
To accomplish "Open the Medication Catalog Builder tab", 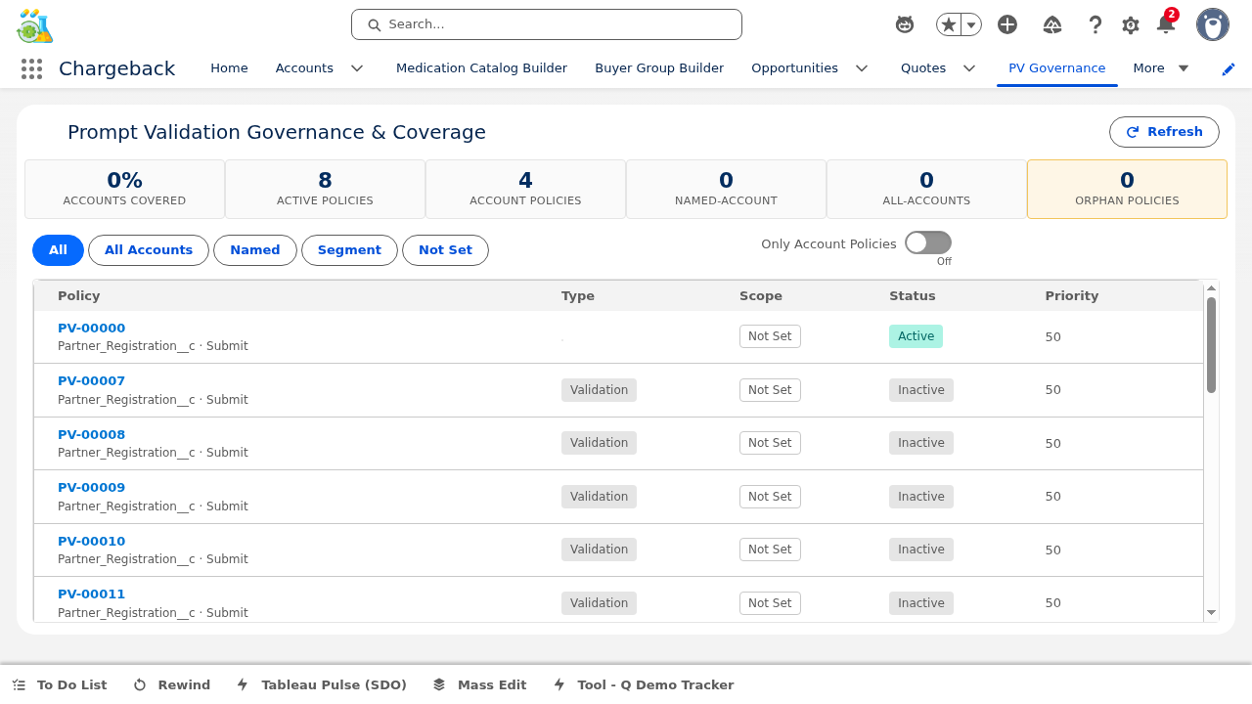I will pos(481,68).
